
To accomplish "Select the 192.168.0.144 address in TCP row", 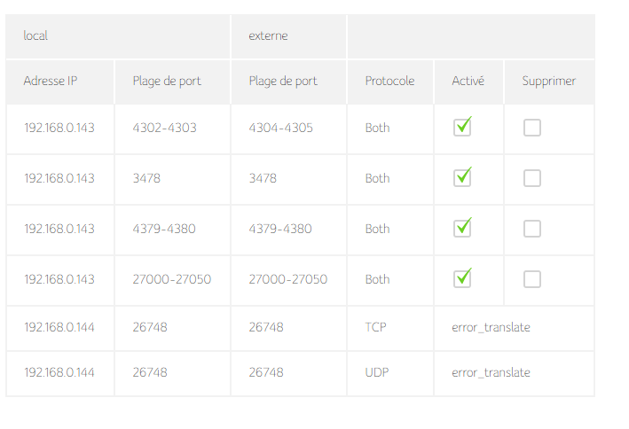I will tap(59, 327).
